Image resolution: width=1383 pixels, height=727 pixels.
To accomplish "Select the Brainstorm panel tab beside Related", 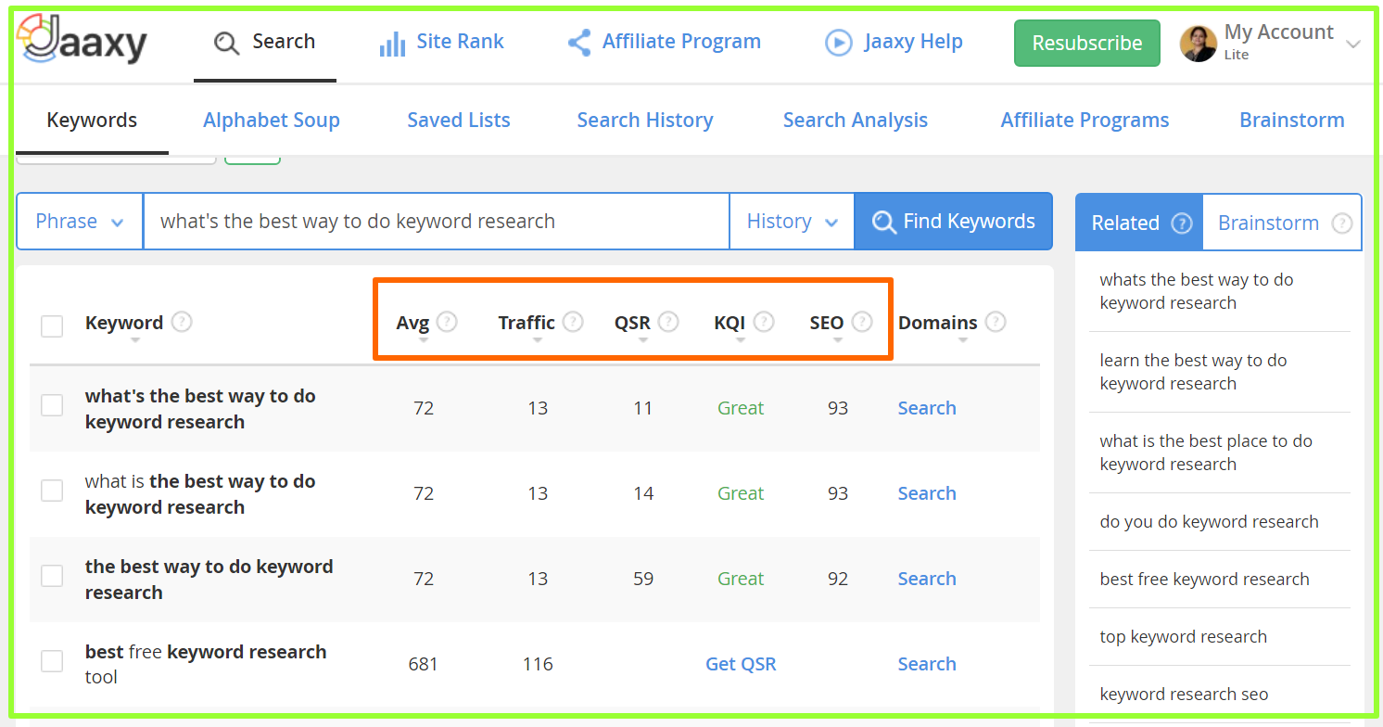I will [x=1282, y=223].
